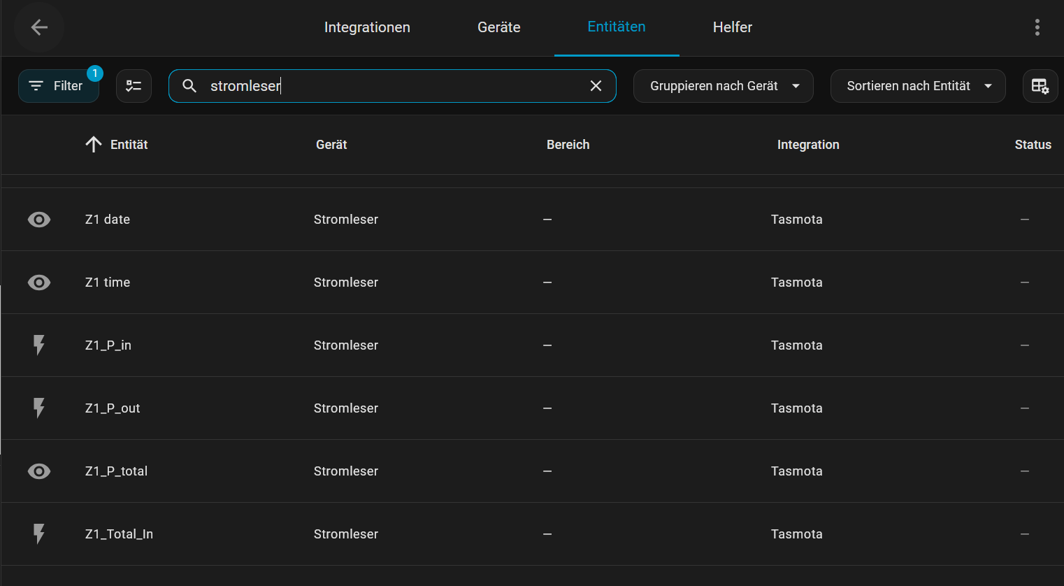This screenshot has width=1064, height=586.
Task: Open table column settings icon
Action: 1040,86
